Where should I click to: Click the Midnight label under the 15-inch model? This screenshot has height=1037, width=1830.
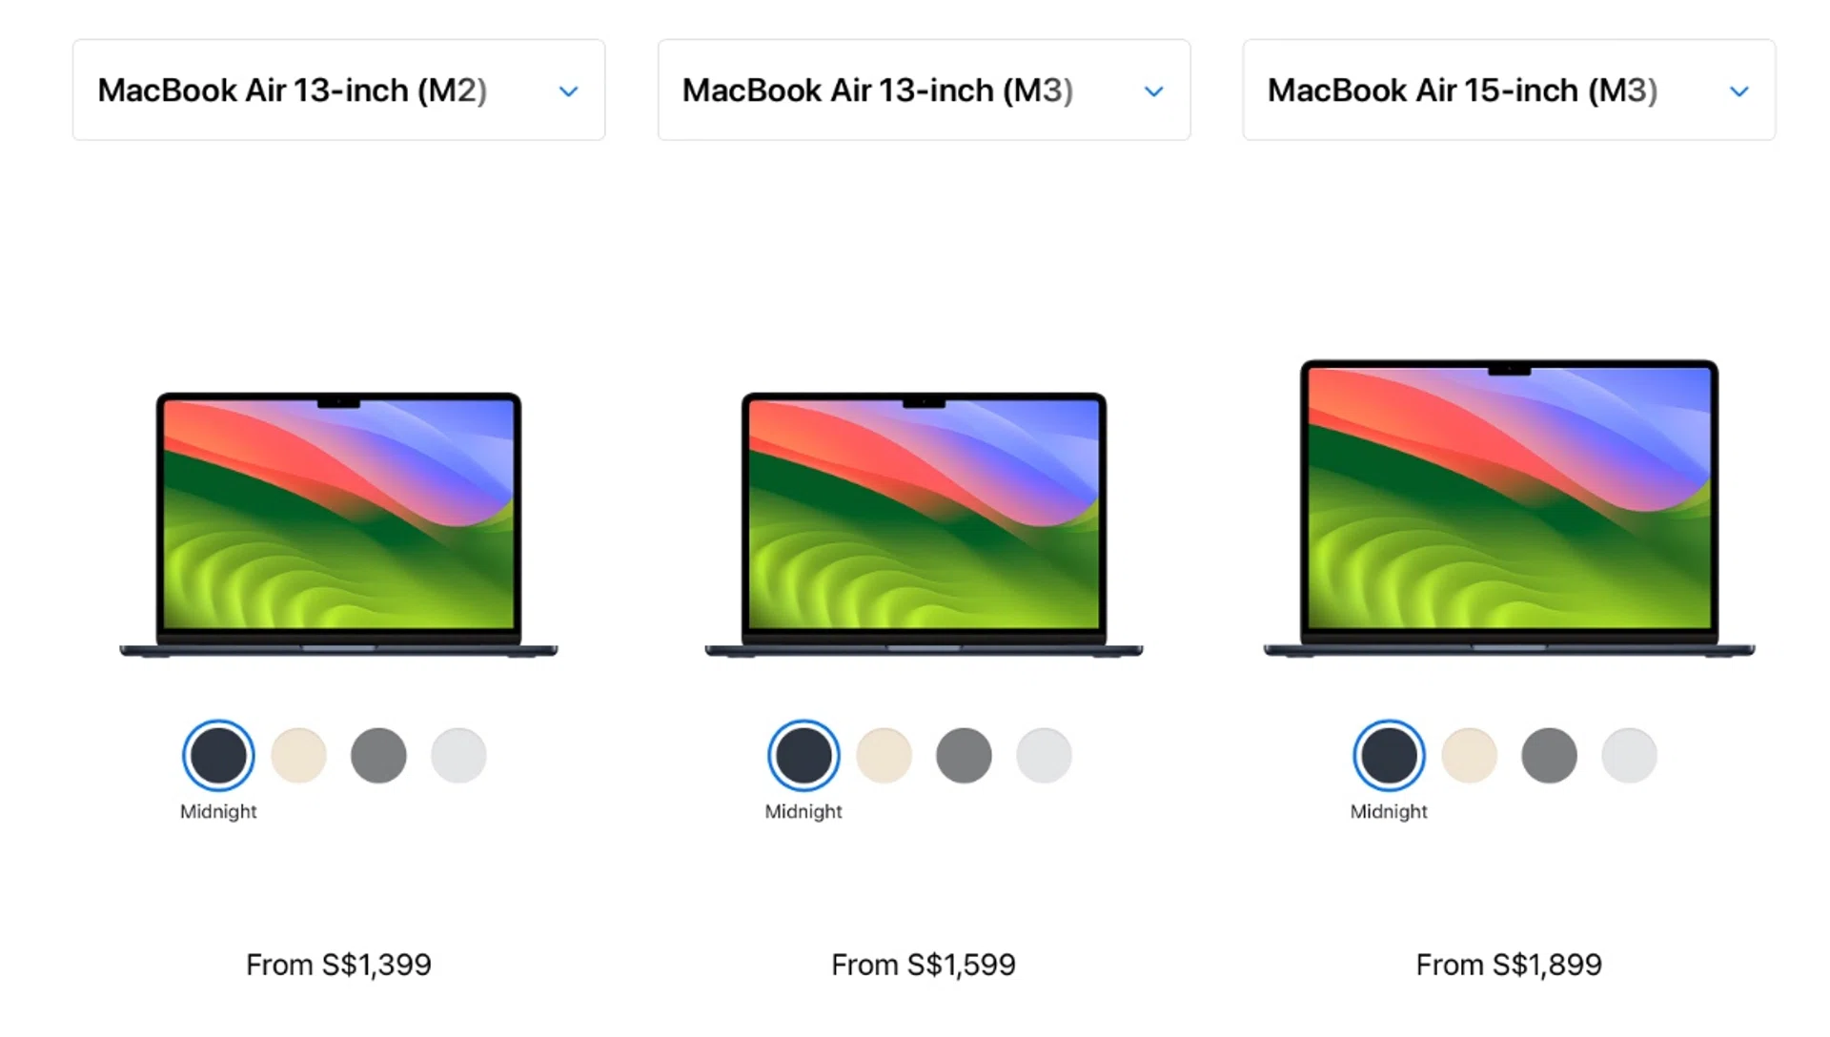pos(1388,812)
